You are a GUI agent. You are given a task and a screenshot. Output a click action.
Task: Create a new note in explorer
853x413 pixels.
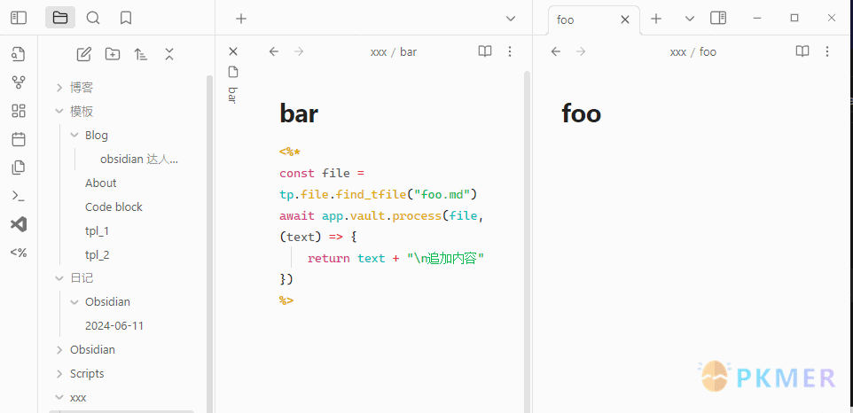pos(83,54)
